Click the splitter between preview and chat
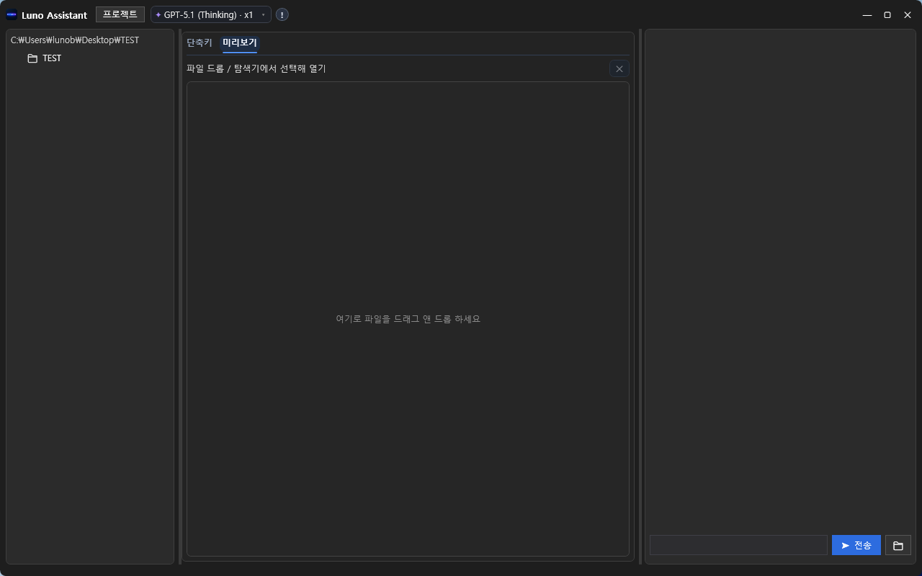922x576 pixels. click(x=640, y=297)
